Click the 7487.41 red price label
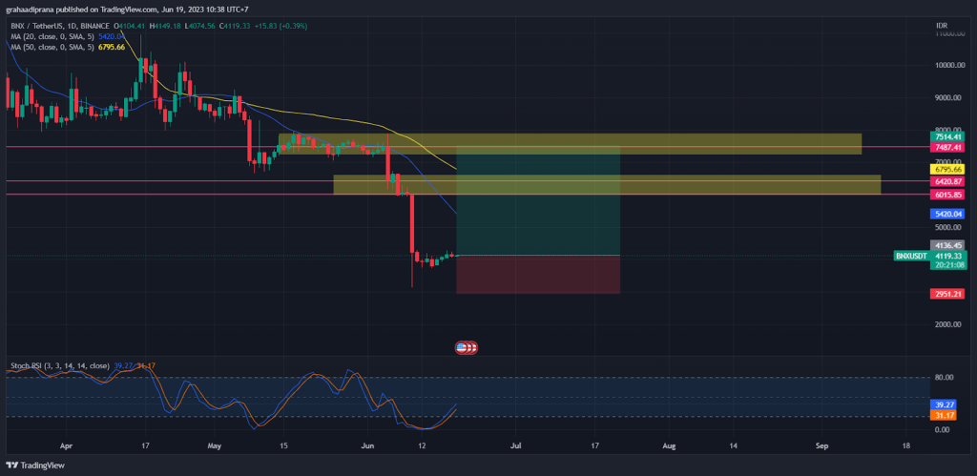Screen dimensions: 977x476 tap(947, 148)
